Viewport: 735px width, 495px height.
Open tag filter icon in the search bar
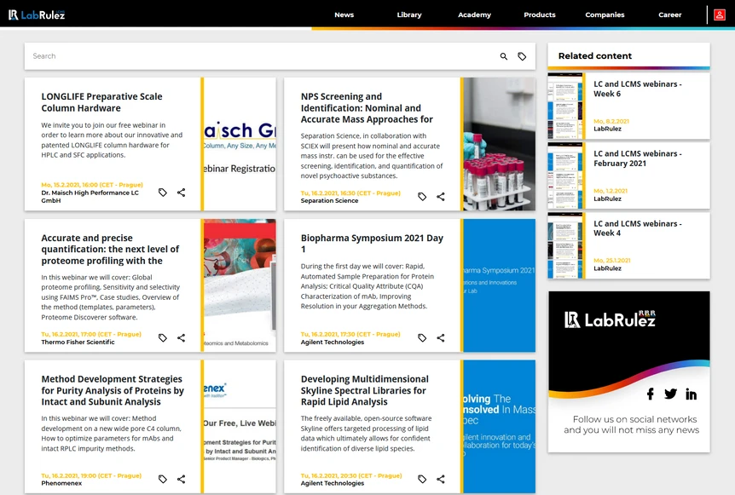(522, 56)
